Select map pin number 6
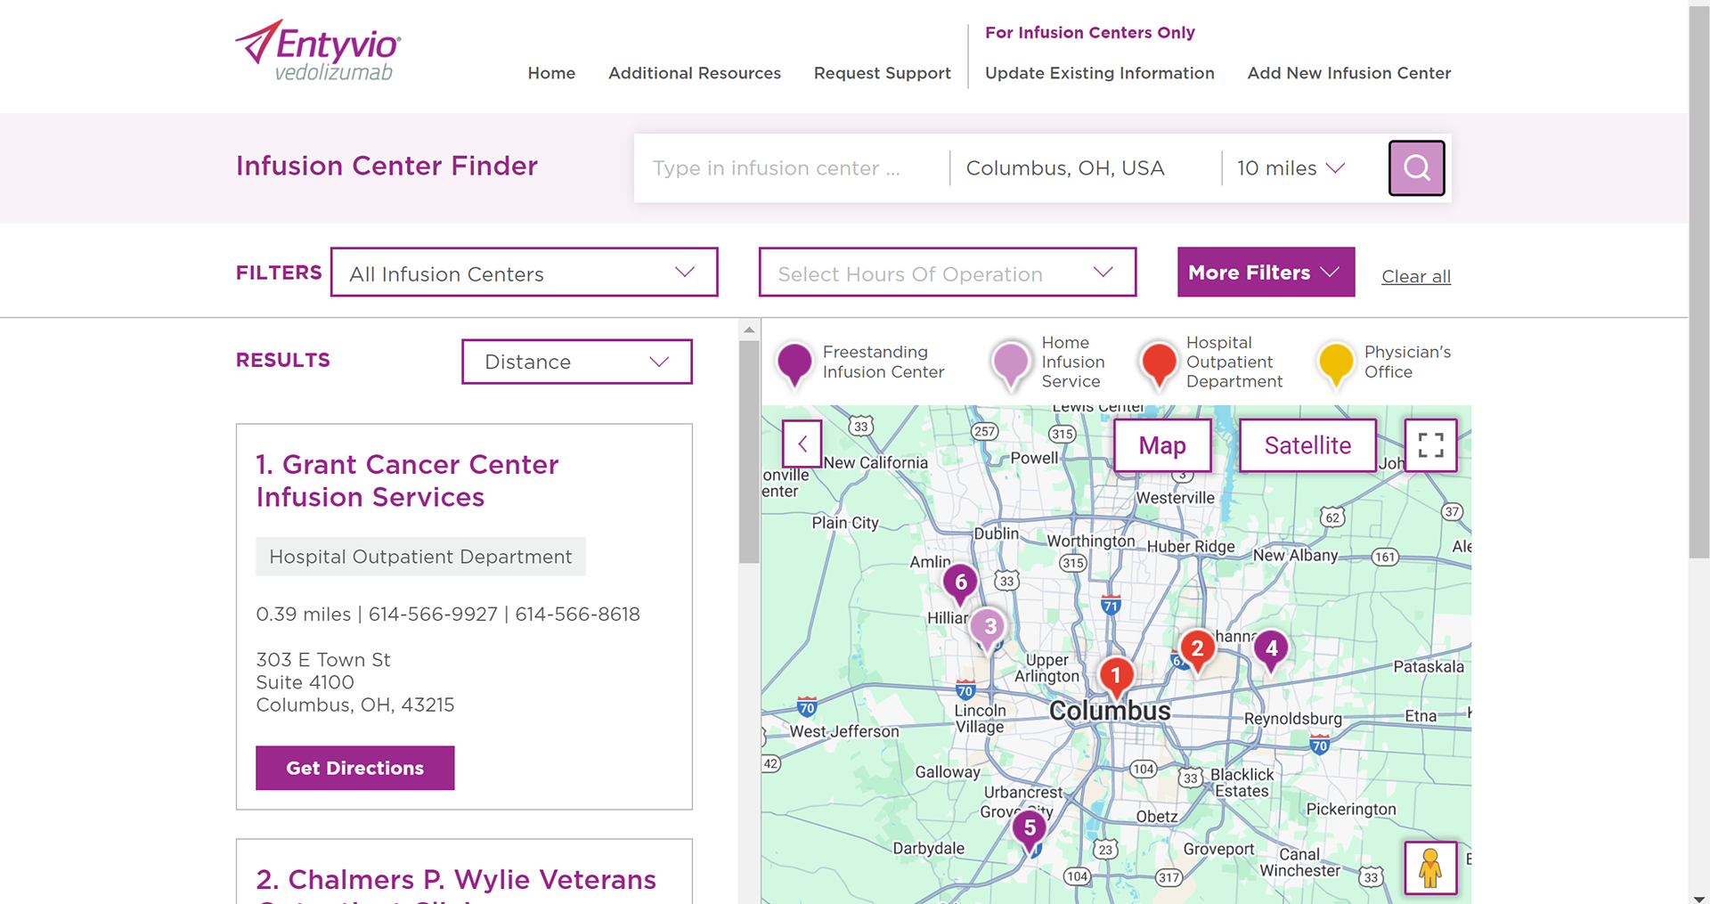The height and width of the screenshot is (904, 1710). pos(960,584)
